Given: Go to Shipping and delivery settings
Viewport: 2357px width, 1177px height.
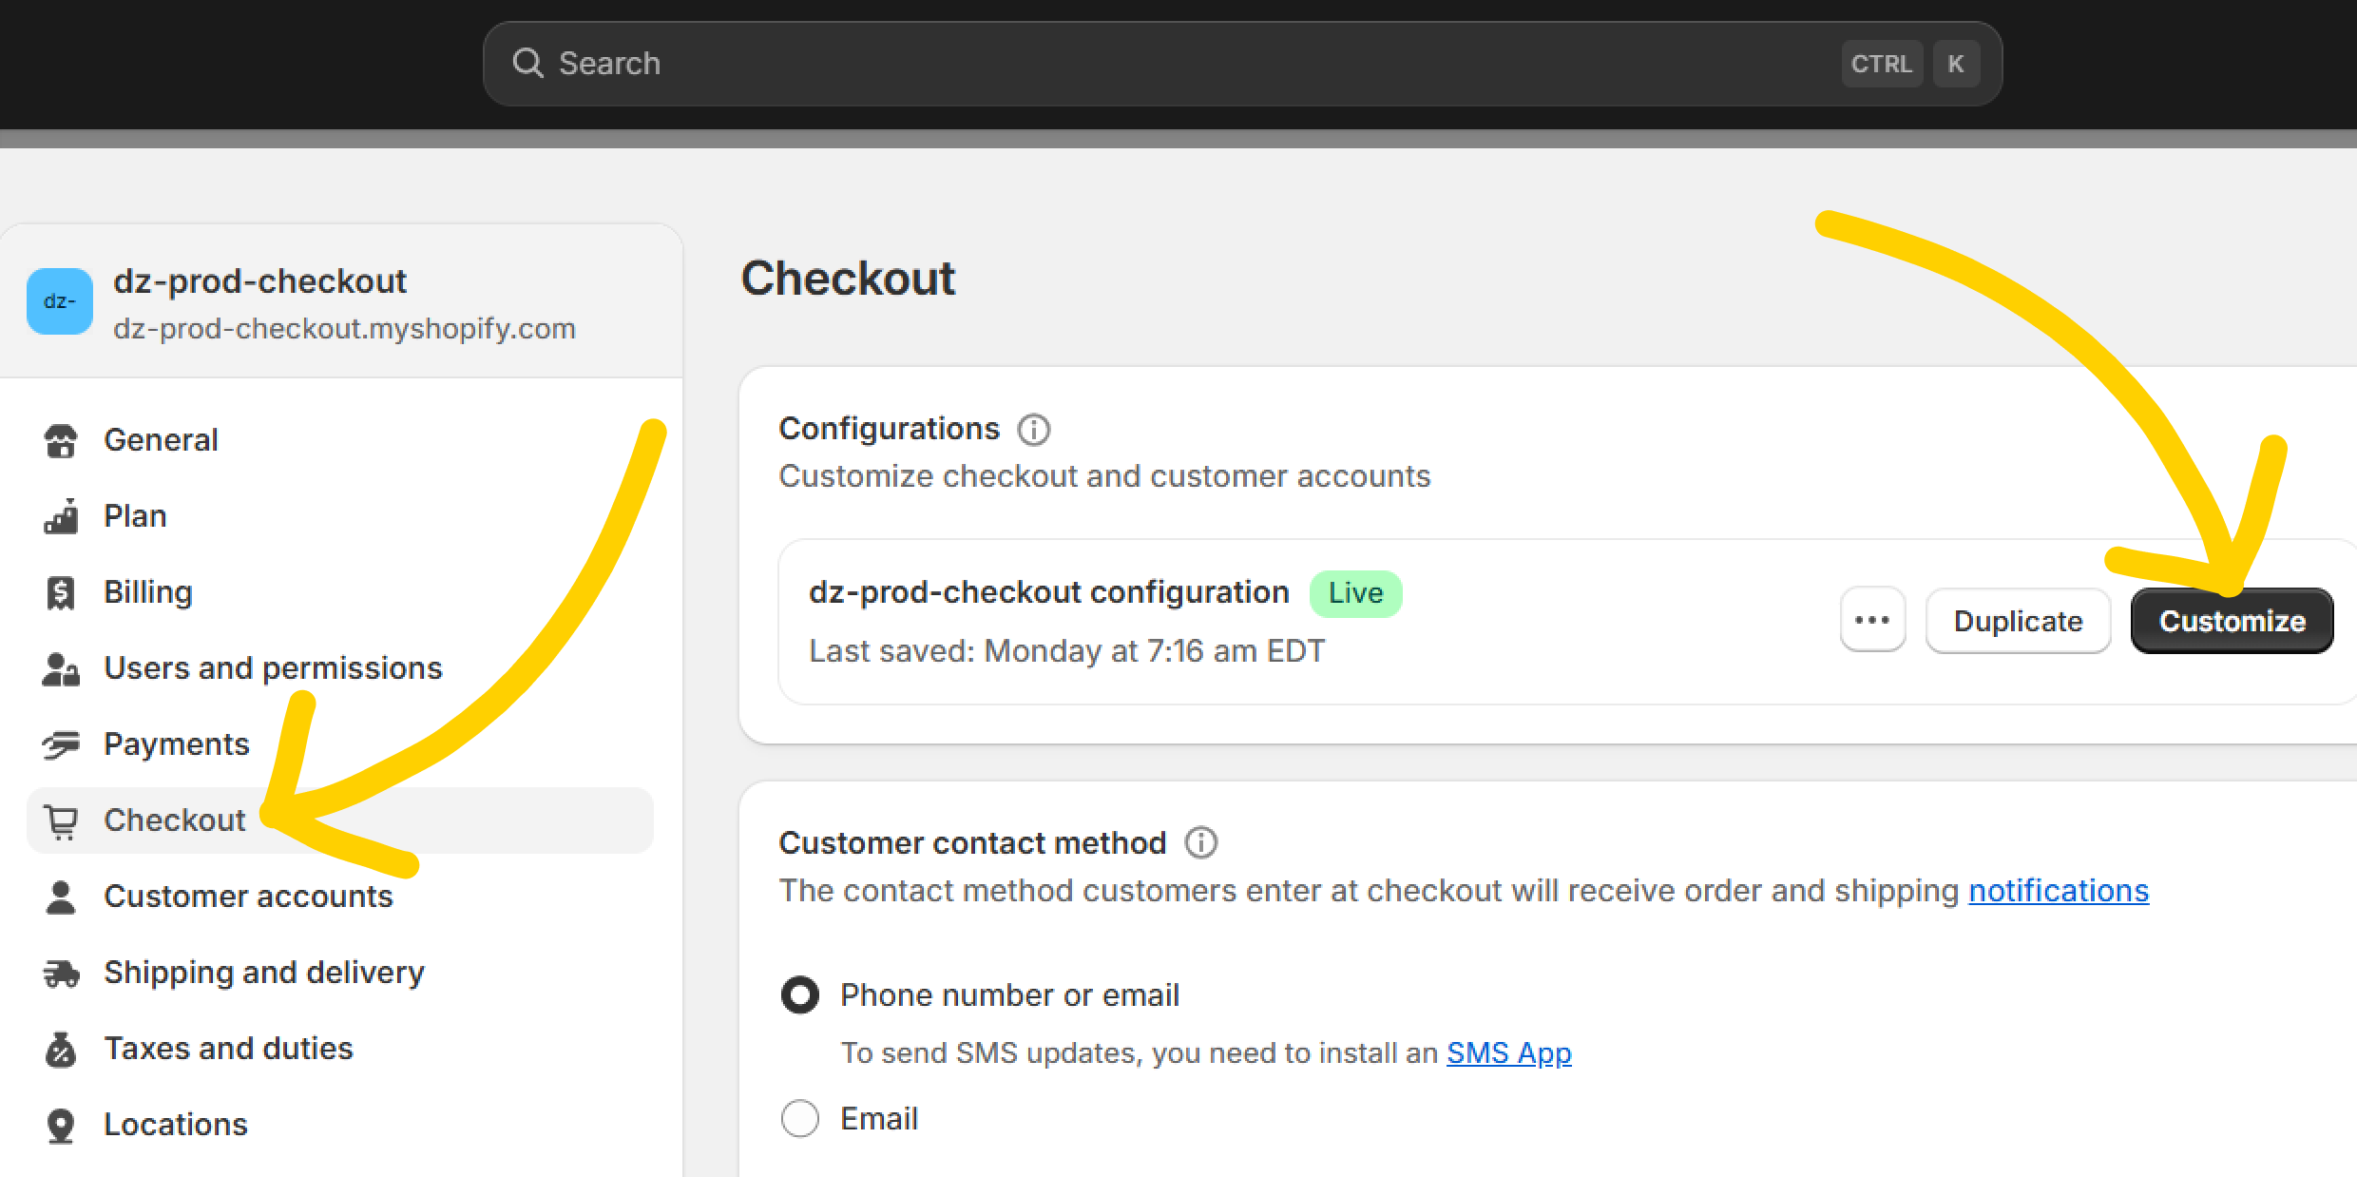Looking at the screenshot, I should (340, 973).
